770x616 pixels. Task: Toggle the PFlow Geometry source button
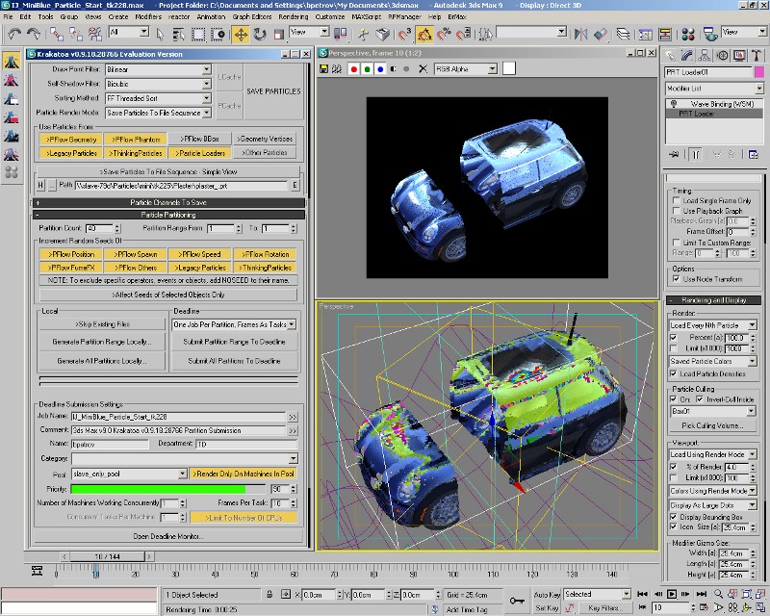(71, 140)
